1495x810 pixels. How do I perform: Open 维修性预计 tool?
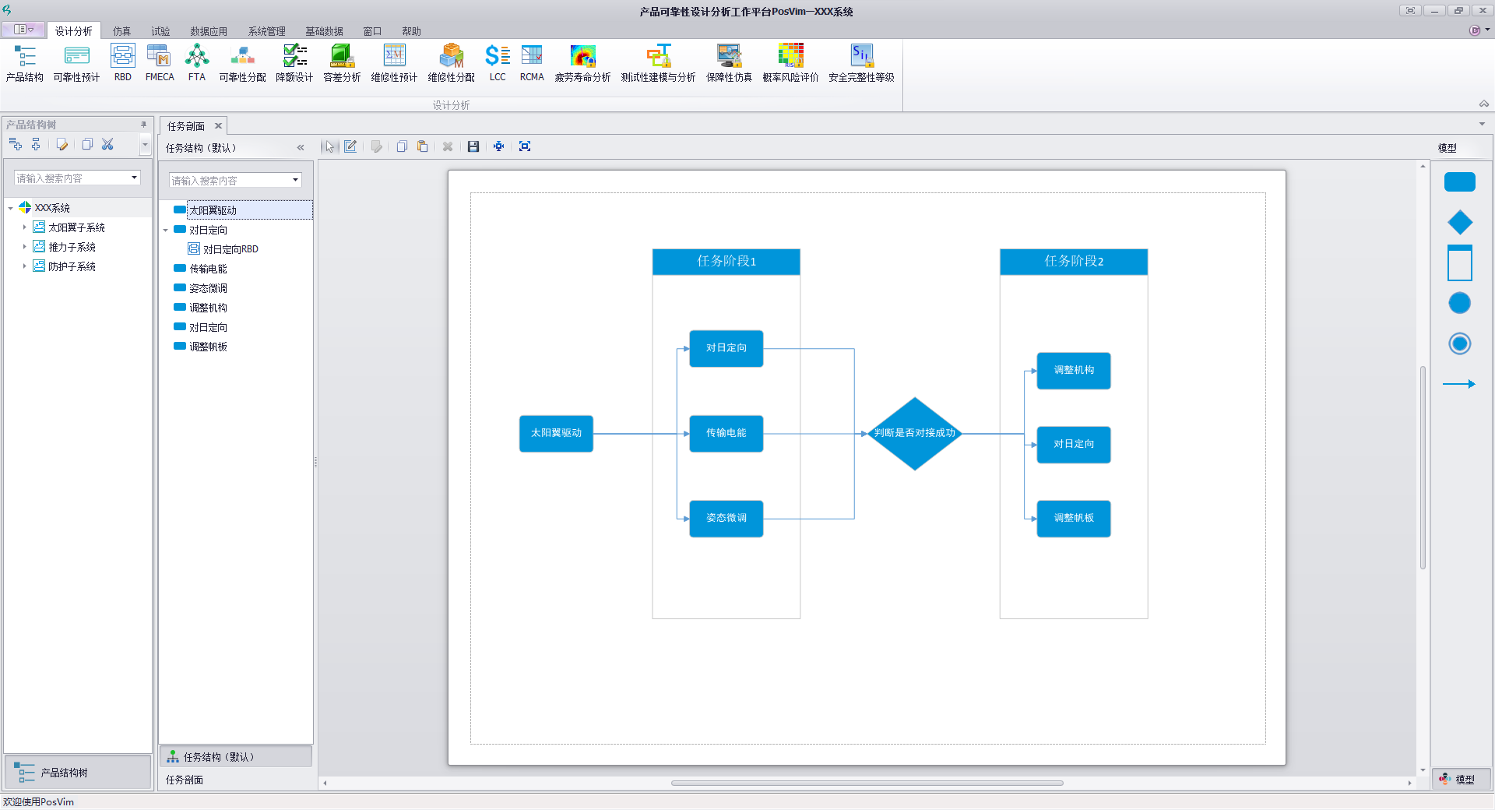click(x=394, y=63)
